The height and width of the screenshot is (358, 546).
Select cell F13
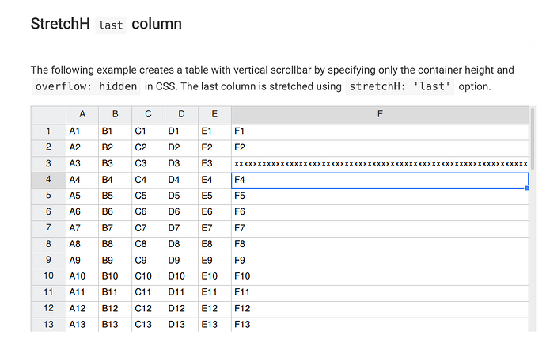(x=380, y=325)
